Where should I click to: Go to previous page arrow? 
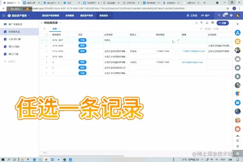pos(223,29)
